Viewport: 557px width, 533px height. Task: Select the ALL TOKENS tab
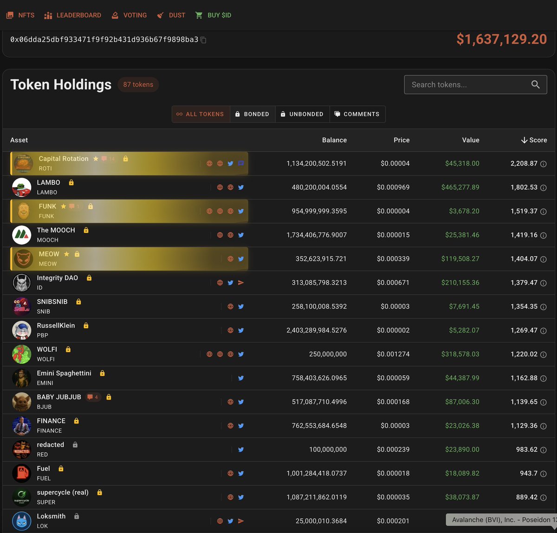point(201,114)
